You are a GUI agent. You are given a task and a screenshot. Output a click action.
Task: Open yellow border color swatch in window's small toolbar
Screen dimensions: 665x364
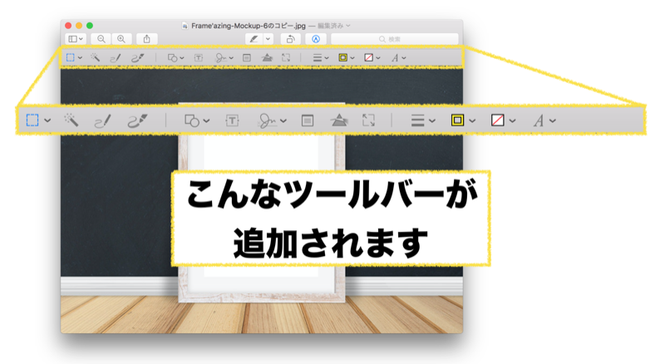346,57
